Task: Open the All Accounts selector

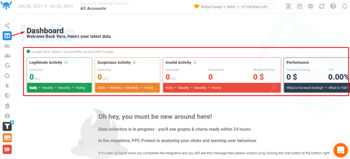Action: pyautogui.click(x=93, y=9)
